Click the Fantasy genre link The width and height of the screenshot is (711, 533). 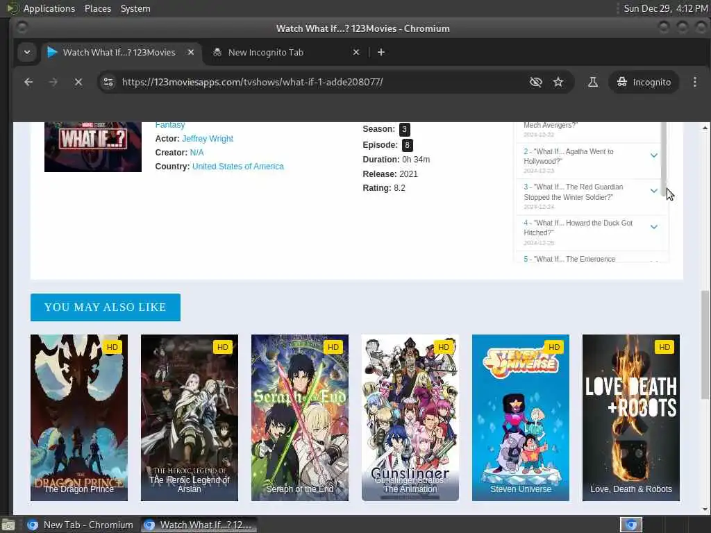(x=169, y=125)
